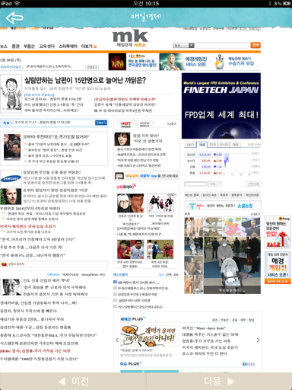Open the 더보기 orange arrow icon

[95, 46]
